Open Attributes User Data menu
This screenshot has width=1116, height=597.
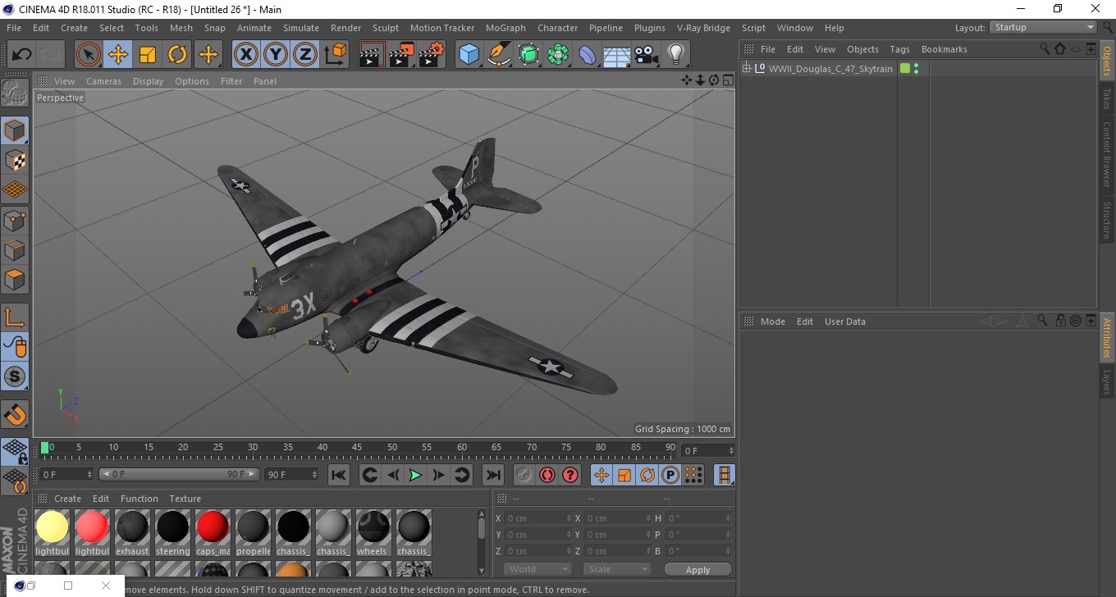tap(844, 321)
